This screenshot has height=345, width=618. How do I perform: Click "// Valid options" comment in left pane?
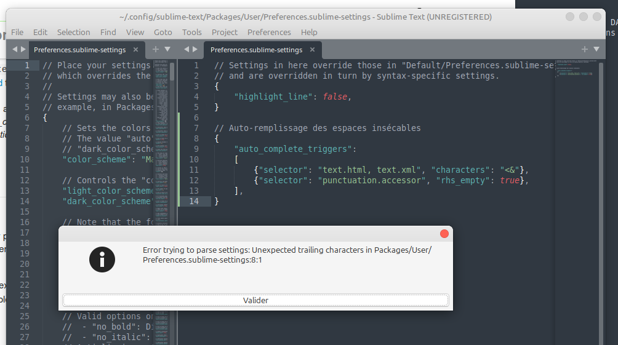[x=108, y=316]
